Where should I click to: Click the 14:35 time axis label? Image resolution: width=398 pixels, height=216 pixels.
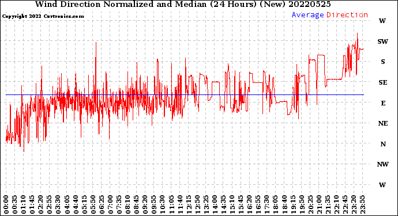point(223,204)
